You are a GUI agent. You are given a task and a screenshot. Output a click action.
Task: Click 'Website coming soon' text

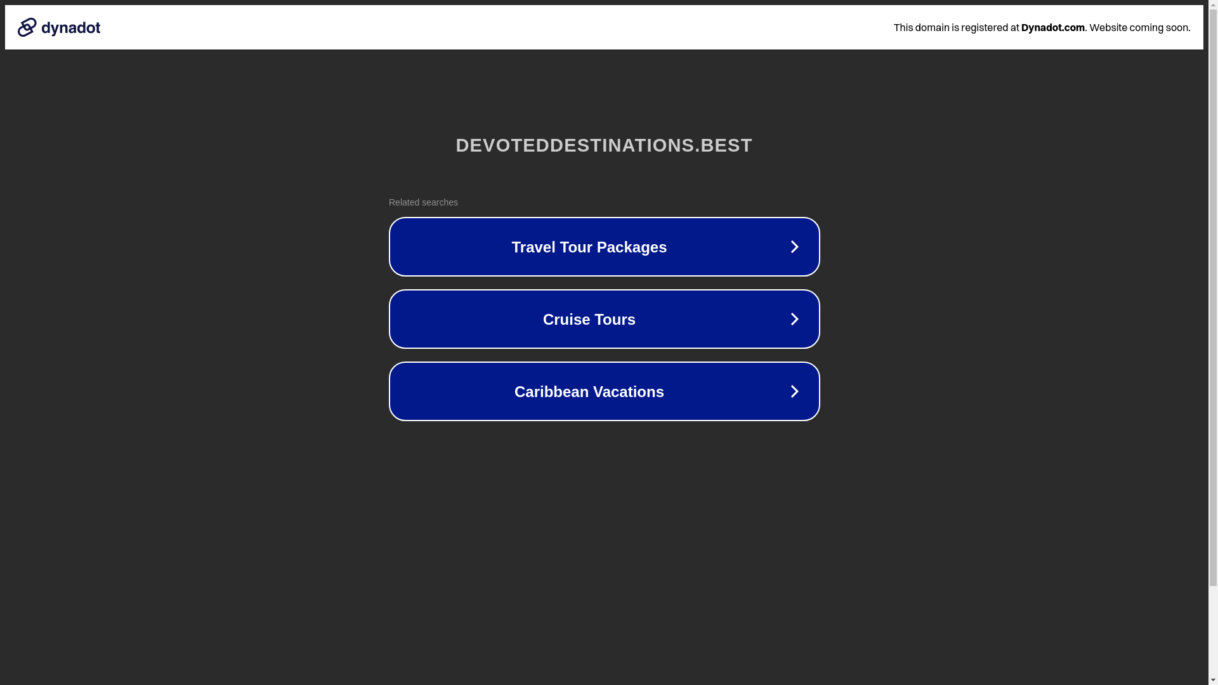coord(1139,27)
